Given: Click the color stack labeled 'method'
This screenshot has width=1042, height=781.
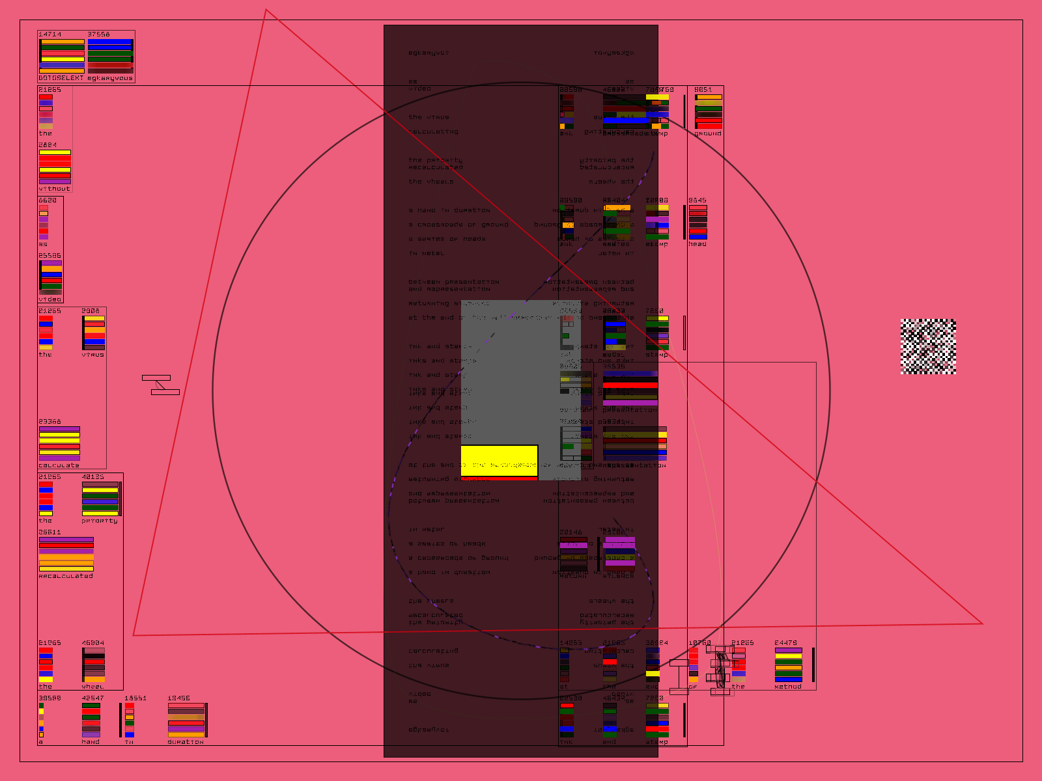Looking at the screenshot, I should pyautogui.click(x=789, y=665).
